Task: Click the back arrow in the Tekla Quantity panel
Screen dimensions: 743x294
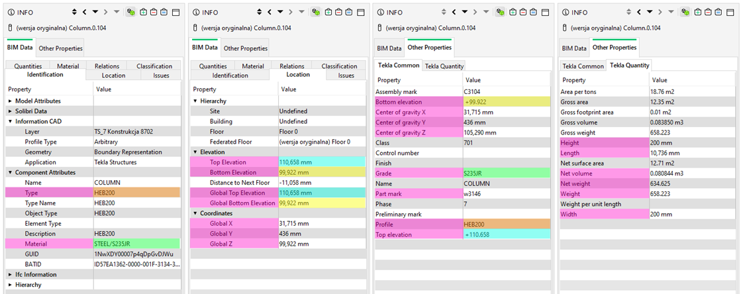Action: tap(639, 12)
